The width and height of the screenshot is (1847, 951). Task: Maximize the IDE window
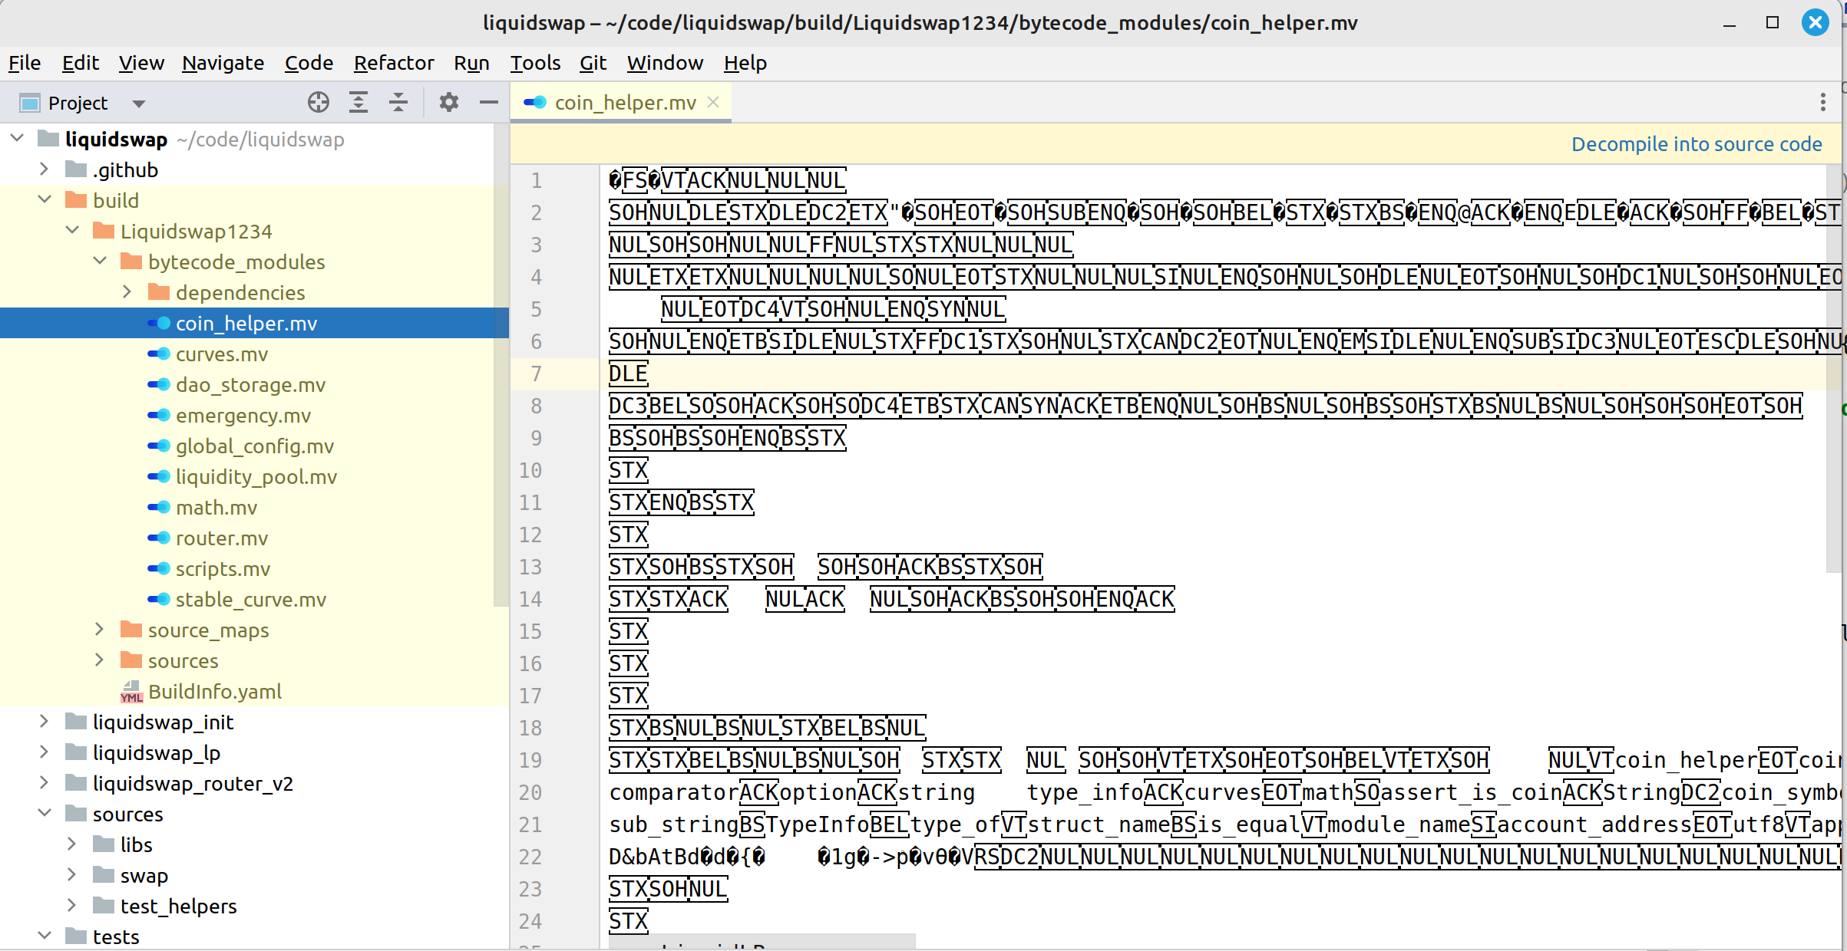coord(1773,22)
